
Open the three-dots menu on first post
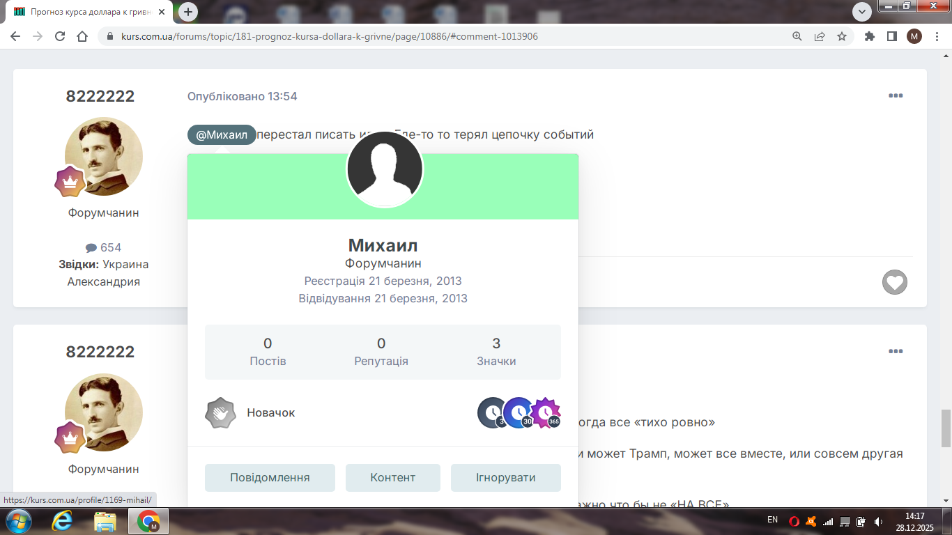[x=896, y=96]
